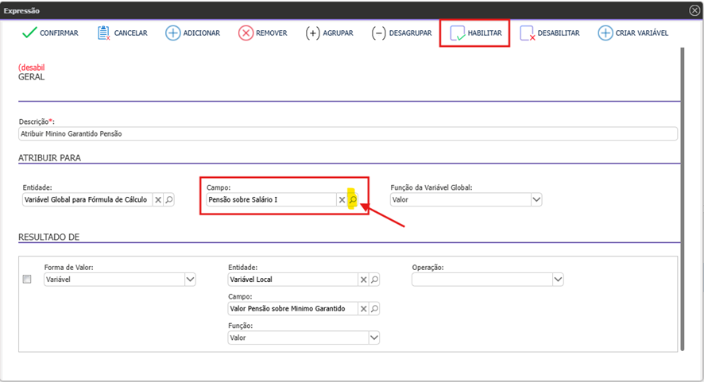Toggle the checkbox beside Forma de Valor

[x=27, y=280]
